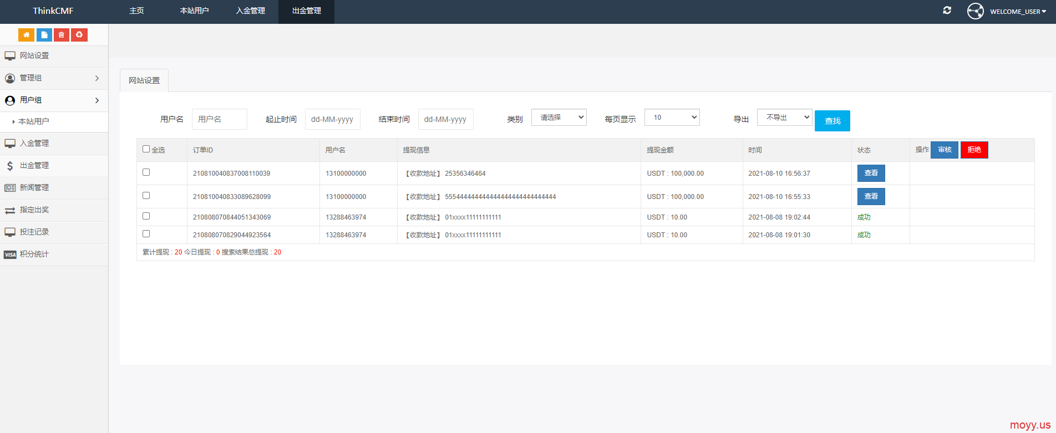This screenshot has width=1056, height=433.
Task: Click the red trash icon button
Action: pyautogui.click(x=62, y=35)
